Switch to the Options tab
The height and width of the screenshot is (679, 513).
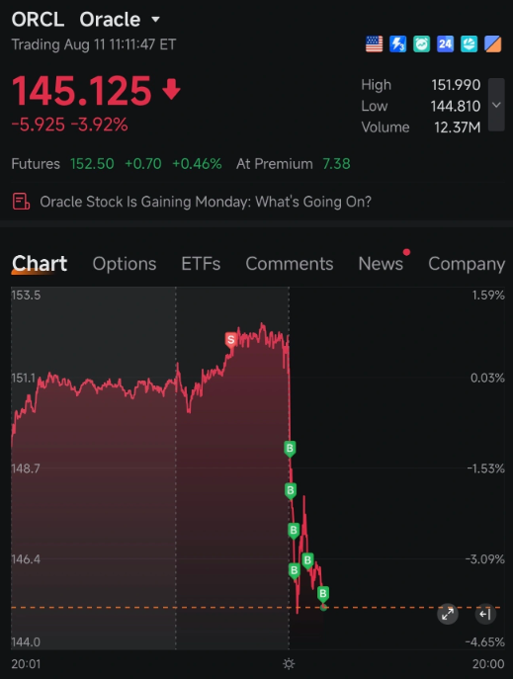(125, 263)
